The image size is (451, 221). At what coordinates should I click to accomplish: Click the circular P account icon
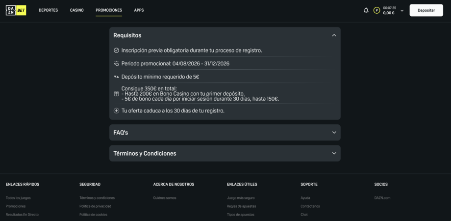coord(376,10)
